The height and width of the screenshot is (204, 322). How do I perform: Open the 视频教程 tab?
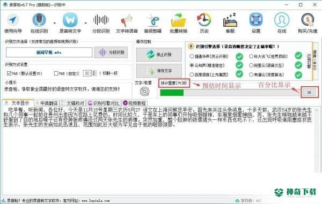(x=134, y=103)
